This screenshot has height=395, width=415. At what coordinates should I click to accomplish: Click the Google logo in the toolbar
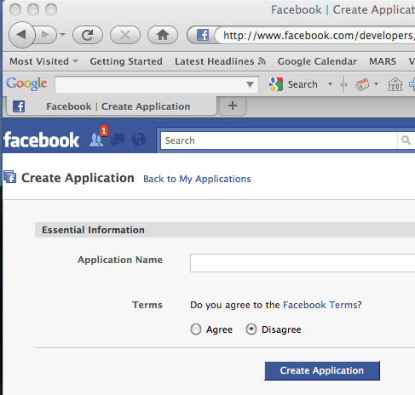click(26, 84)
